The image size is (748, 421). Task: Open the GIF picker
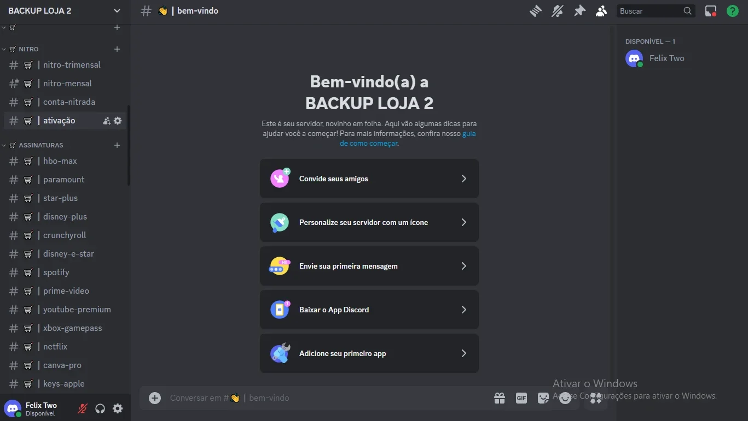(x=521, y=398)
